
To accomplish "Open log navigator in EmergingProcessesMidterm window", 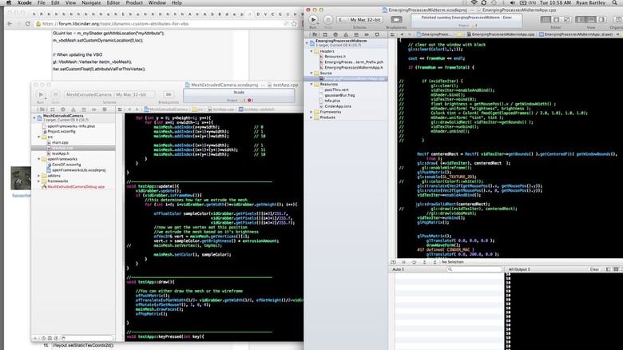I will [x=377, y=34].
